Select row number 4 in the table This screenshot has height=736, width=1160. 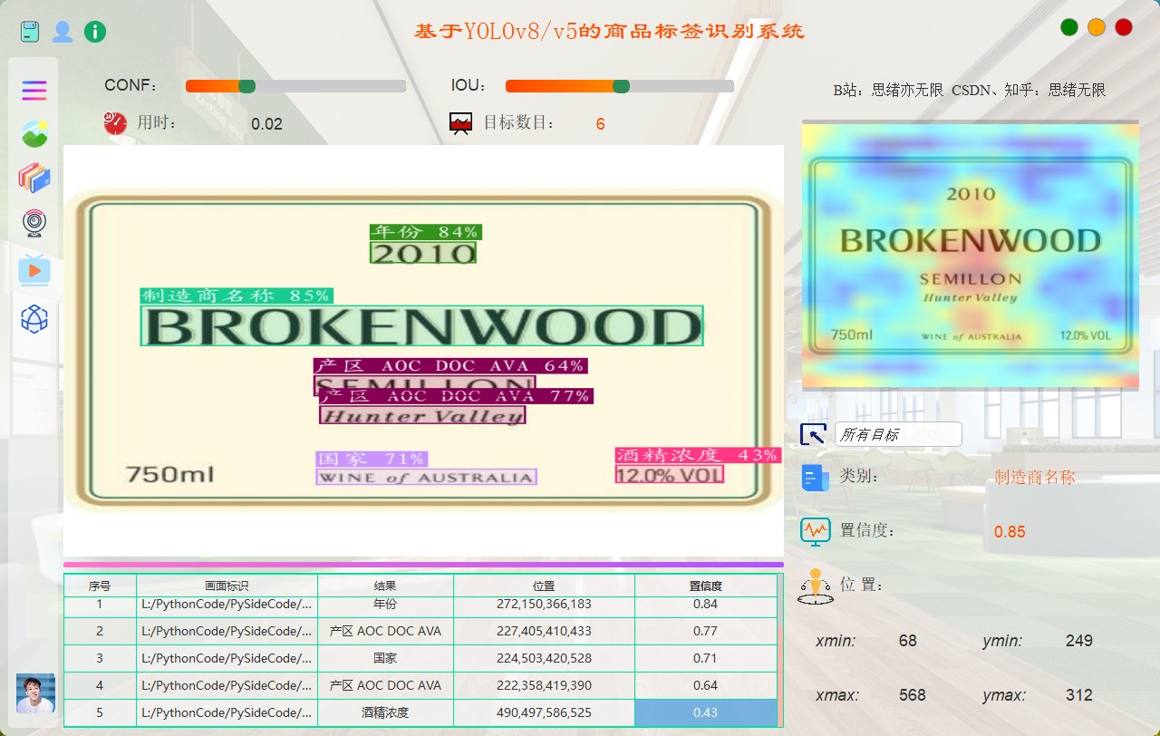coord(100,685)
